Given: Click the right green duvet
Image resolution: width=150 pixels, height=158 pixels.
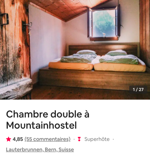Looking at the screenshot, I should (x=119, y=59).
